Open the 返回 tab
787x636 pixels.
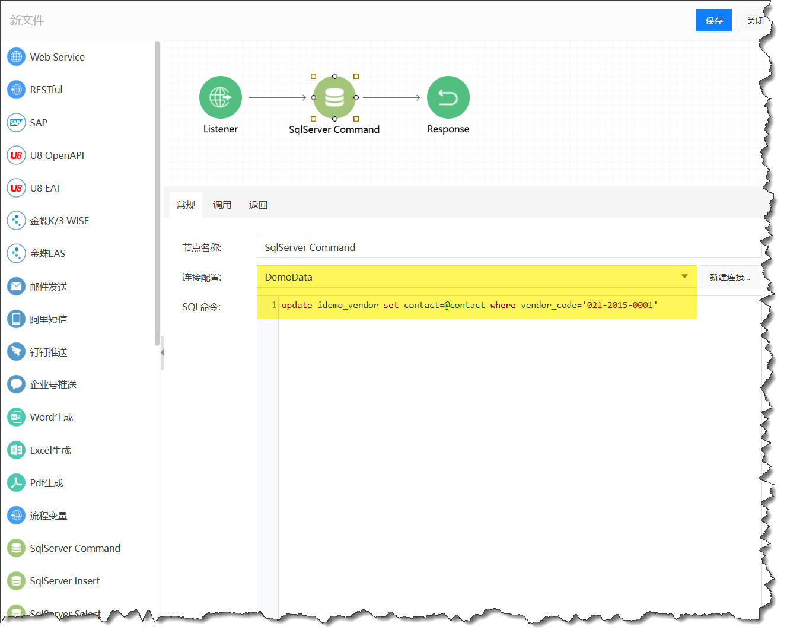(x=258, y=205)
